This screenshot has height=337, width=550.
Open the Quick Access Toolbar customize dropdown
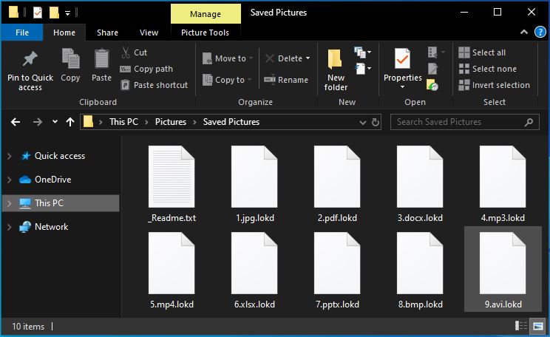tap(67, 13)
